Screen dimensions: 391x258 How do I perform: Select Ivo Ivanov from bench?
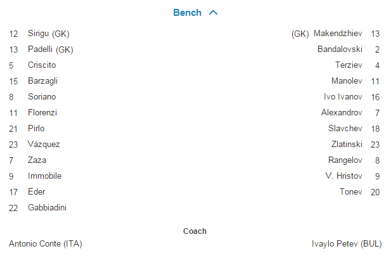(343, 97)
